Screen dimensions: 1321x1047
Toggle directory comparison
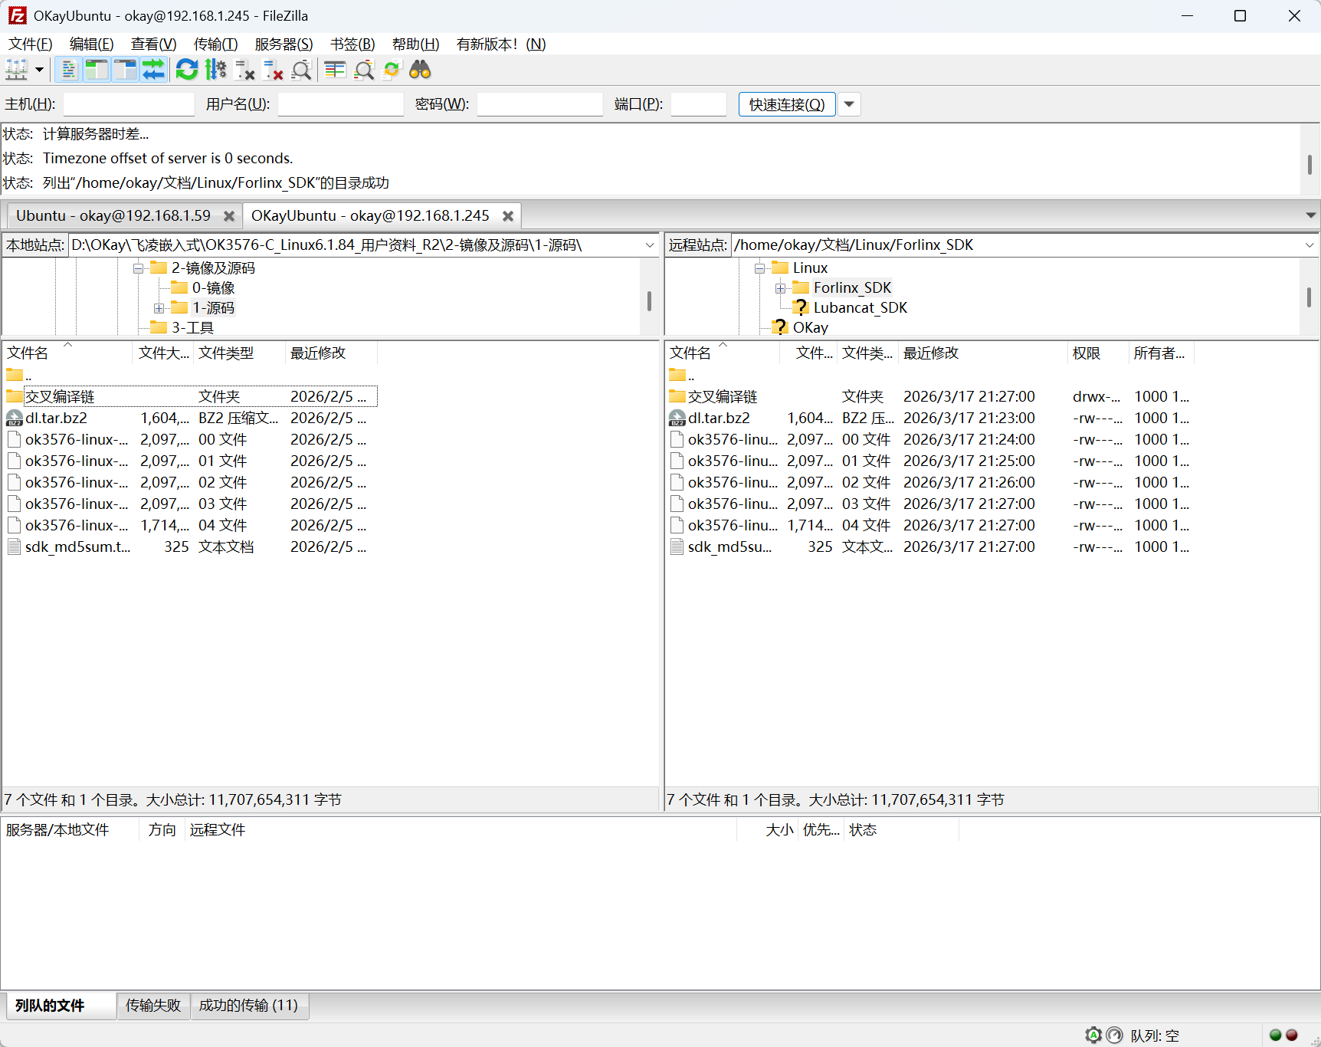(364, 71)
